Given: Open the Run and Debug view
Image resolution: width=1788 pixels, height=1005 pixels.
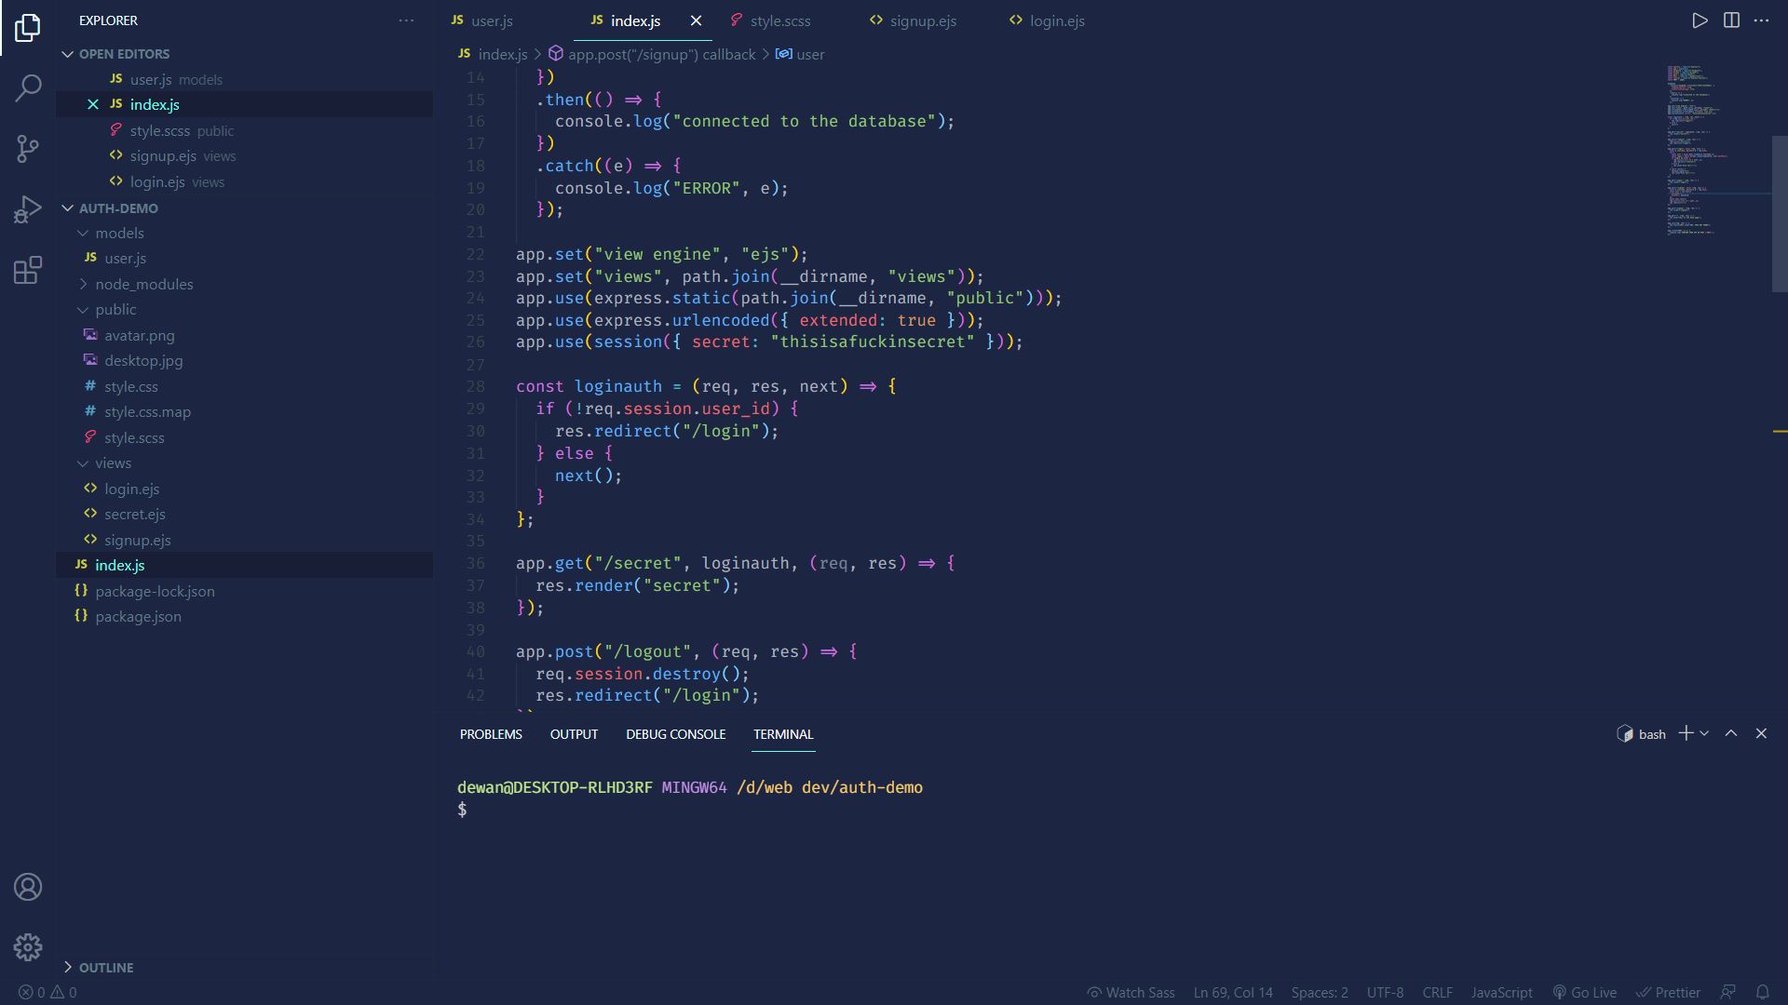Looking at the screenshot, I should (28, 209).
